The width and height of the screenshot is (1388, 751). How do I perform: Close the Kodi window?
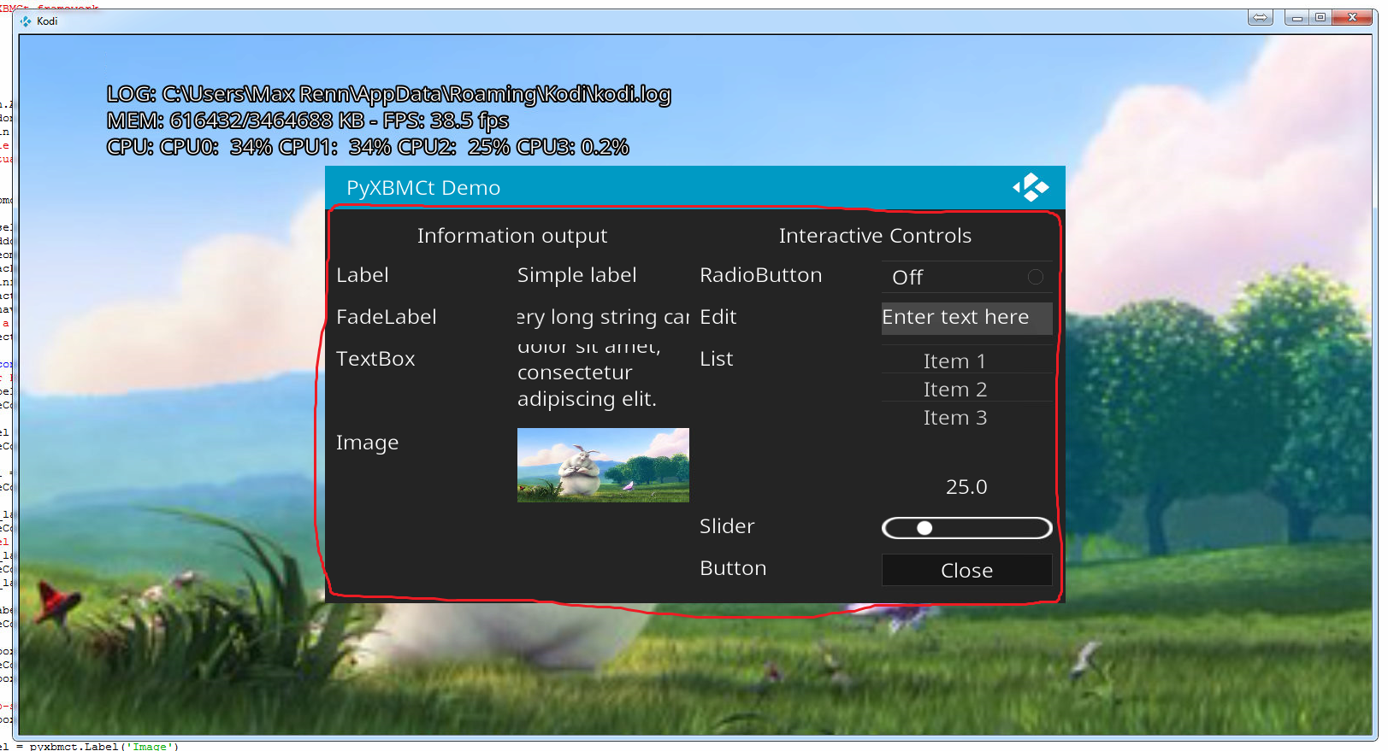[1353, 17]
